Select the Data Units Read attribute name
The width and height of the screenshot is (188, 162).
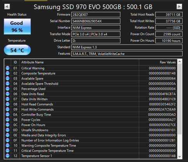(33, 94)
